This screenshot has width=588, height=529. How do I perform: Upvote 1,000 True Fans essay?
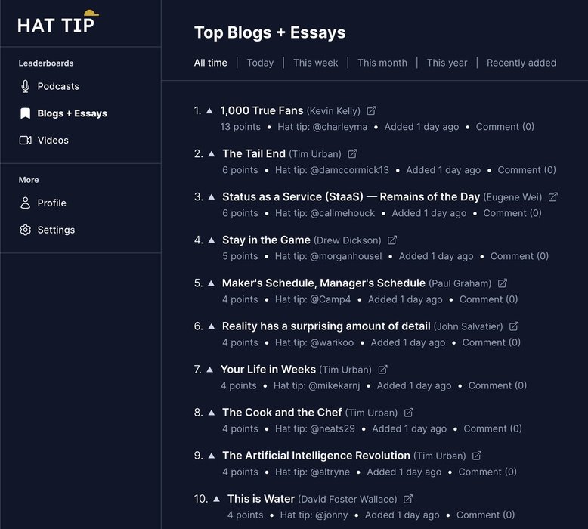209,110
